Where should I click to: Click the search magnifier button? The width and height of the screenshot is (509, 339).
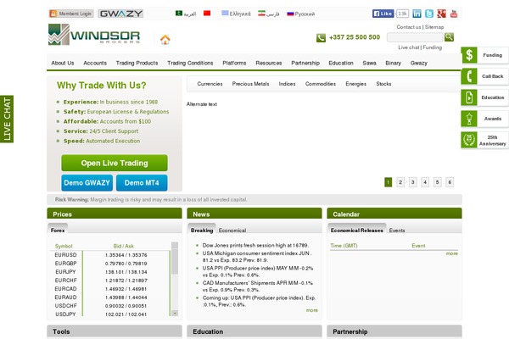point(449,37)
